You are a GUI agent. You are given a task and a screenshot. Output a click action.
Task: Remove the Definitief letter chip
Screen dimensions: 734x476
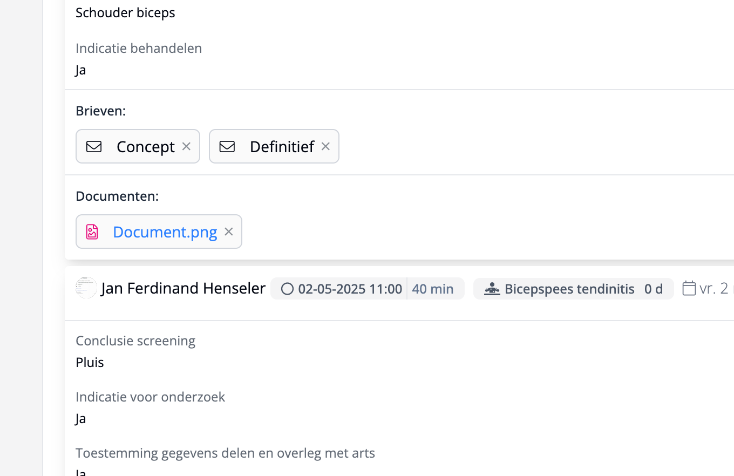pyautogui.click(x=325, y=146)
